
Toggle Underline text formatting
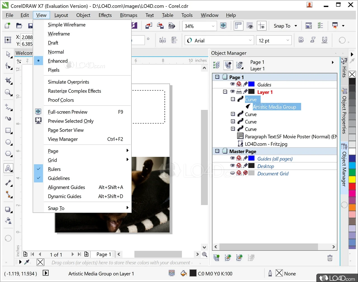click(x=324, y=40)
